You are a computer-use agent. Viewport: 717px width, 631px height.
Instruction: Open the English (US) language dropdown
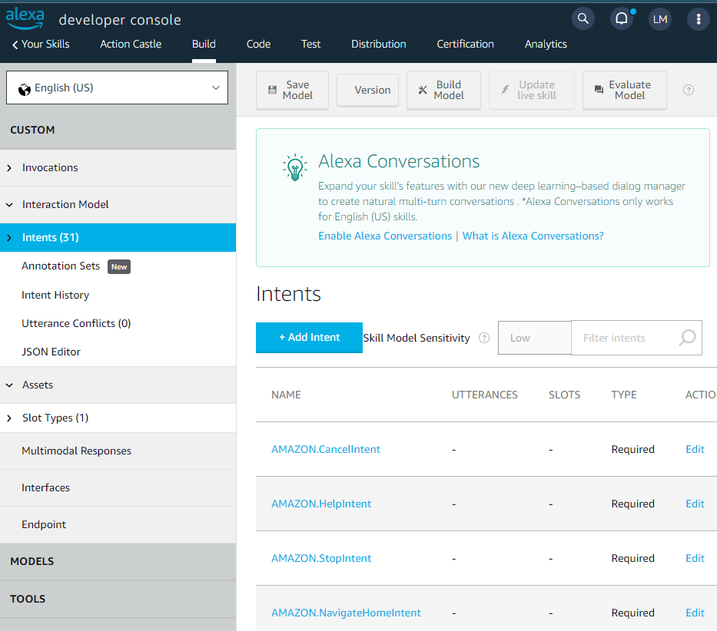click(117, 88)
